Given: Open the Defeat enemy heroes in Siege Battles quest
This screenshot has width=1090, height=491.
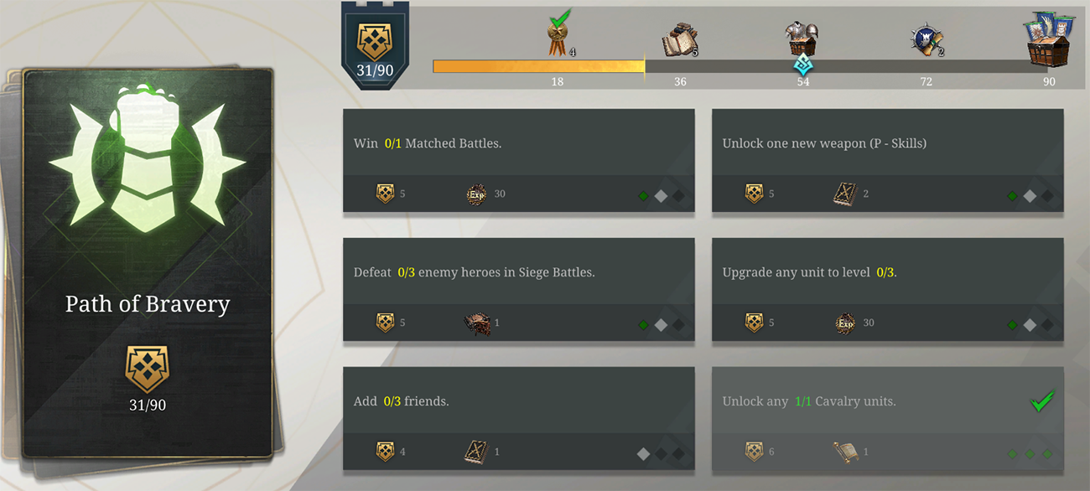Looking at the screenshot, I should click(x=519, y=290).
